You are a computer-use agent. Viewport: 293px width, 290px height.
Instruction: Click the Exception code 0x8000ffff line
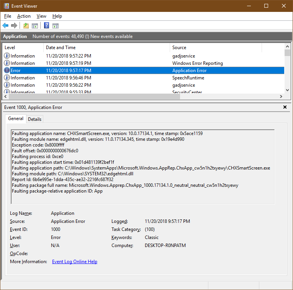(x=38, y=145)
